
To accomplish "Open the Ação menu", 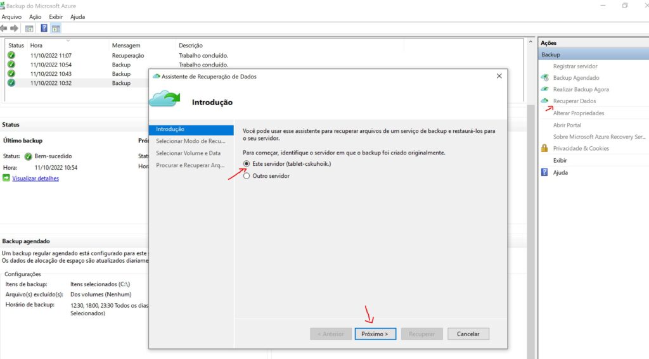I will point(35,17).
